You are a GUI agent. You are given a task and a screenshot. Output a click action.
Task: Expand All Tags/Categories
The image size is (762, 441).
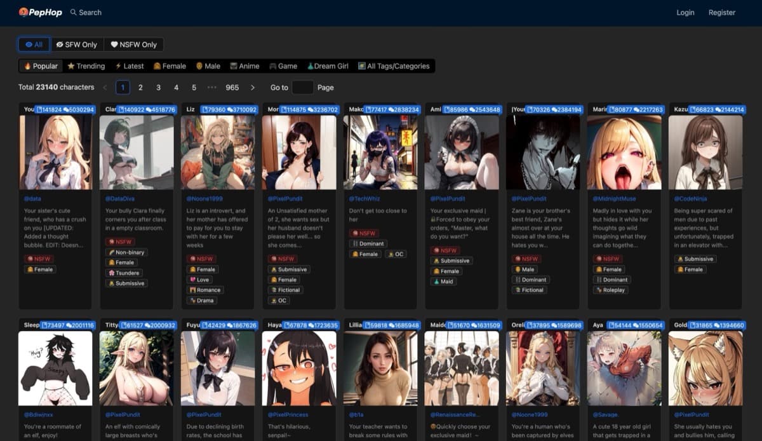point(394,66)
